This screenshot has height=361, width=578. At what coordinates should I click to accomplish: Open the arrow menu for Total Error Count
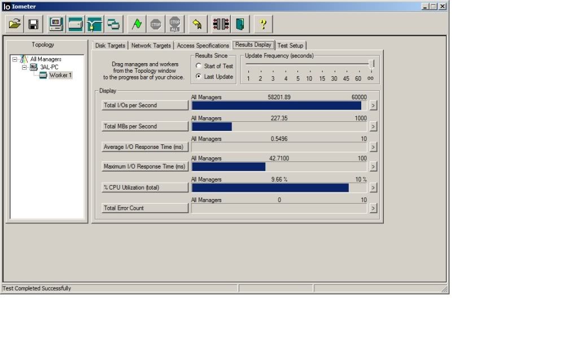pyautogui.click(x=373, y=208)
